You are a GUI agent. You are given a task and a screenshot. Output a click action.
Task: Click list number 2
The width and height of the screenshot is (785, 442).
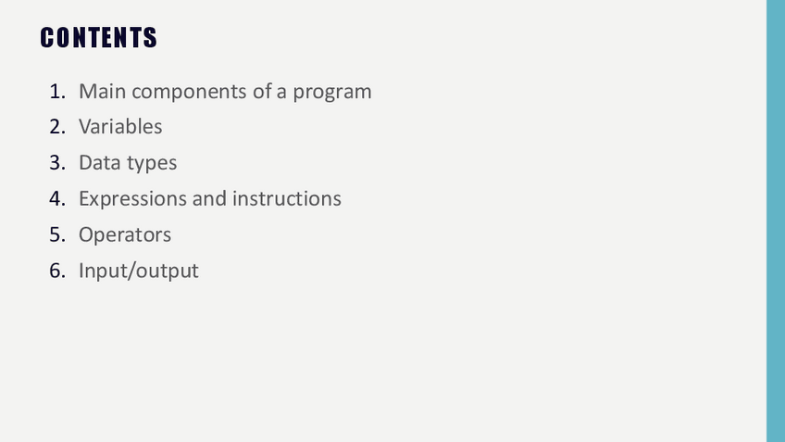pyautogui.click(x=57, y=127)
